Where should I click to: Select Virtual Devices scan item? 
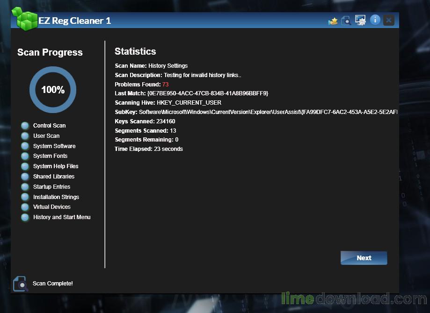coord(52,207)
